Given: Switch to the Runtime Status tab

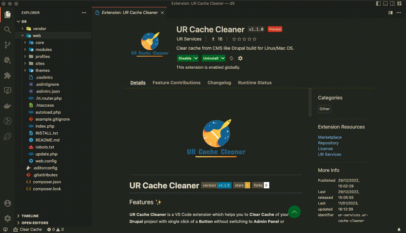Looking at the screenshot, I should click(255, 83).
